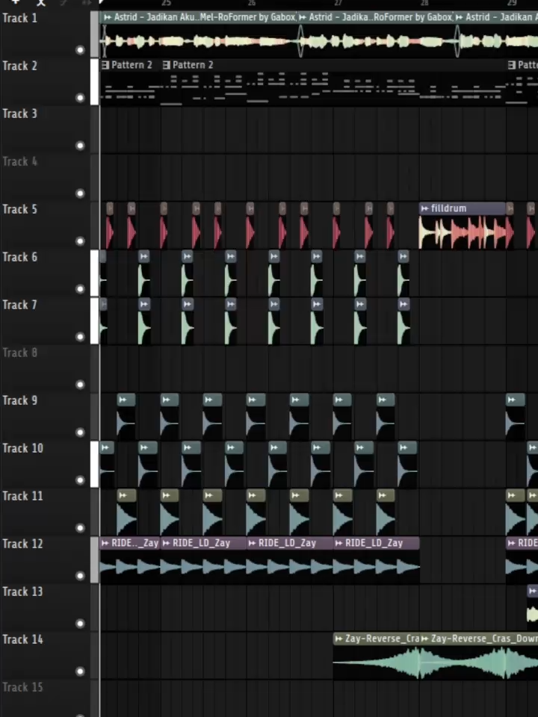Toggle mute dot on Track 8
Image resolution: width=538 pixels, height=717 pixels.
click(80, 385)
